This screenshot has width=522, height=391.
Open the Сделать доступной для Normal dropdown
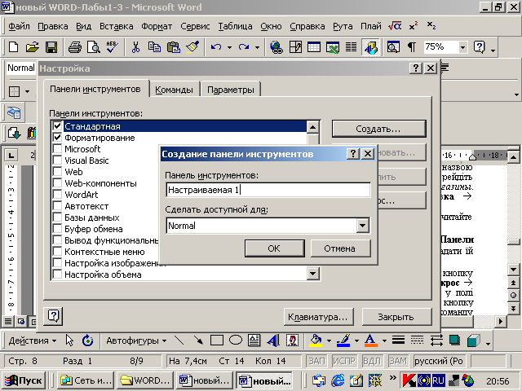(x=362, y=226)
